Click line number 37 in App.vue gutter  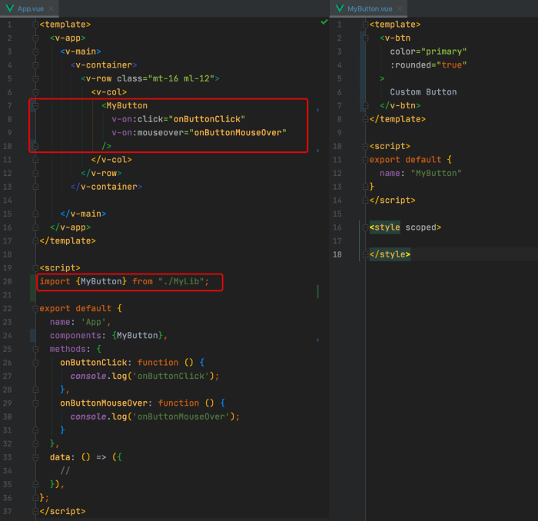[x=7, y=512]
